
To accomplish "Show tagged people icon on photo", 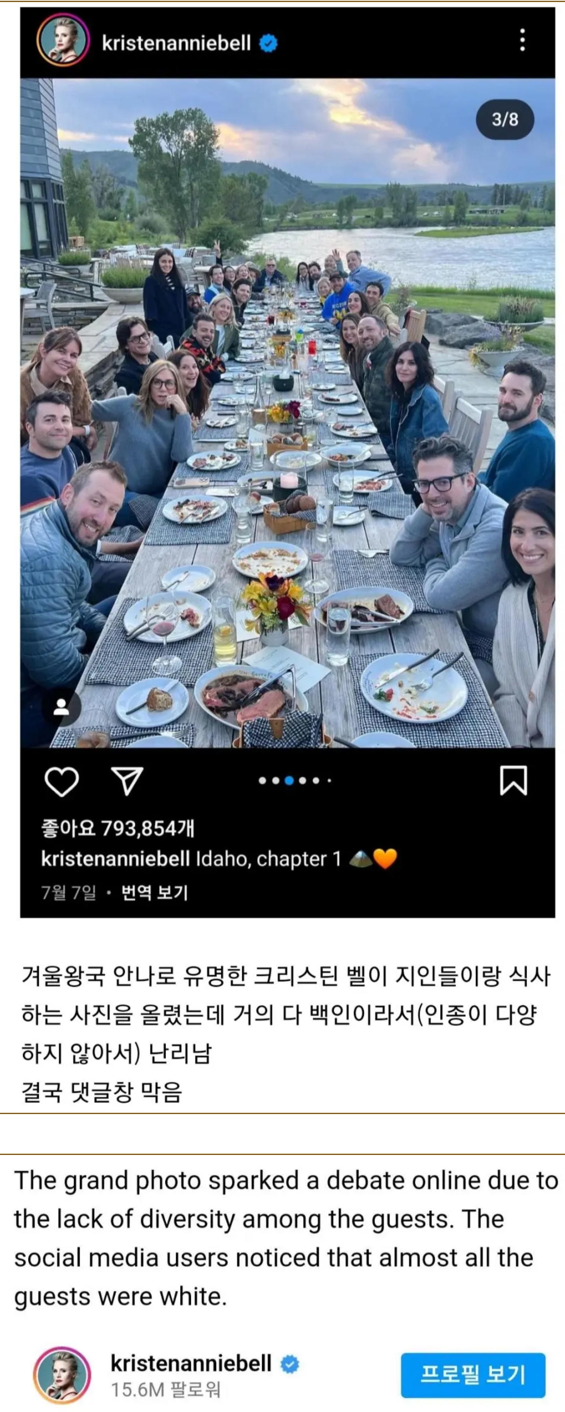I will 61,707.
